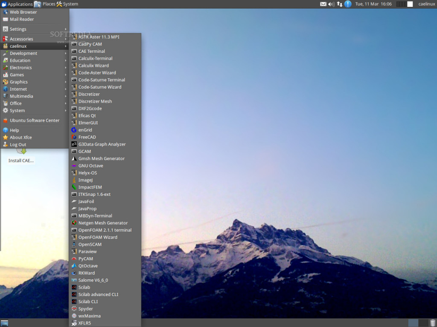Open GNU Octave entry
This screenshot has width=437, height=327.
(x=105, y=166)
